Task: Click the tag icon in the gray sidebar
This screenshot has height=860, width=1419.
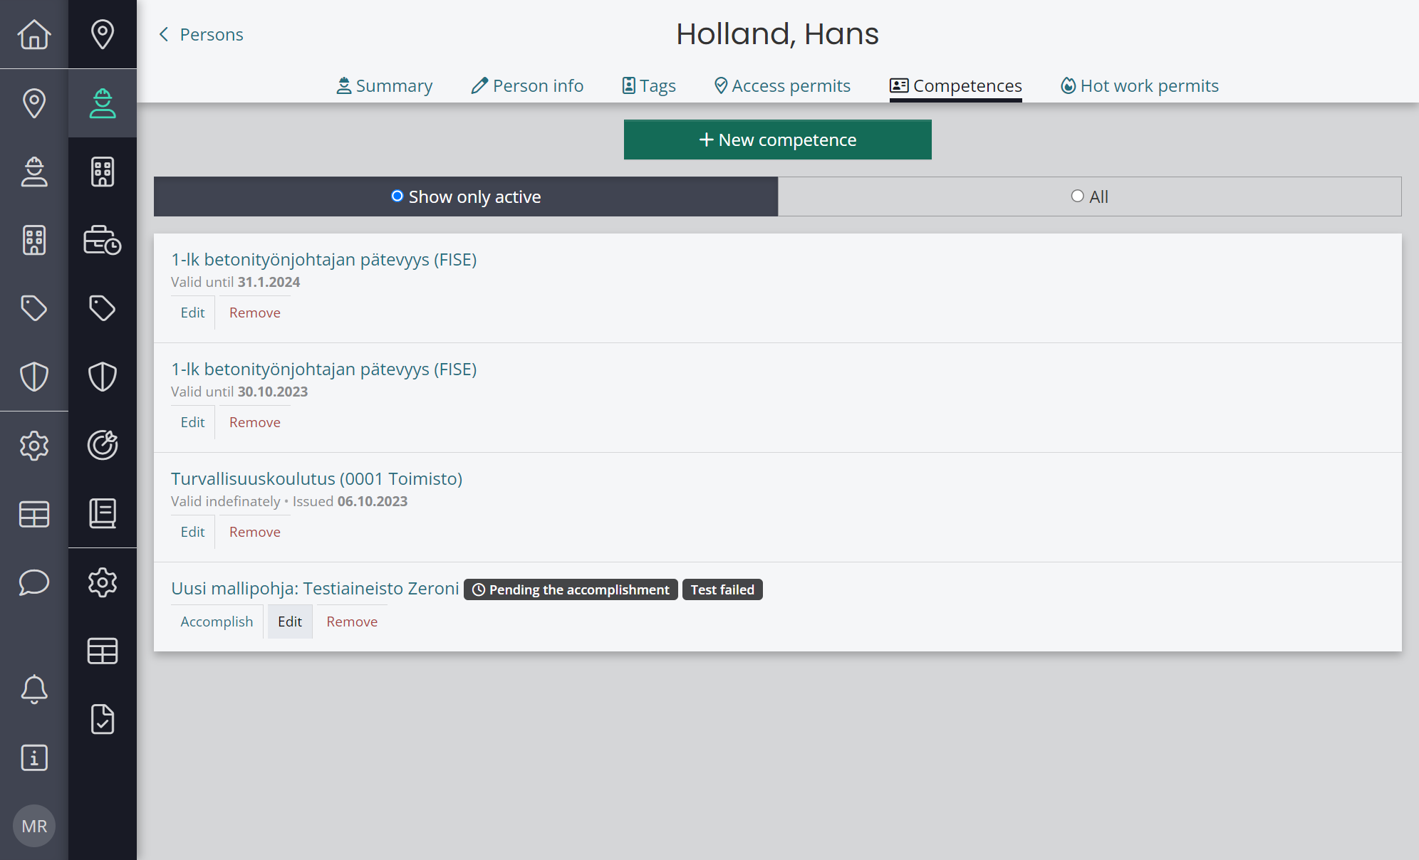Action: pyautogui.click(x=34, y=308)
